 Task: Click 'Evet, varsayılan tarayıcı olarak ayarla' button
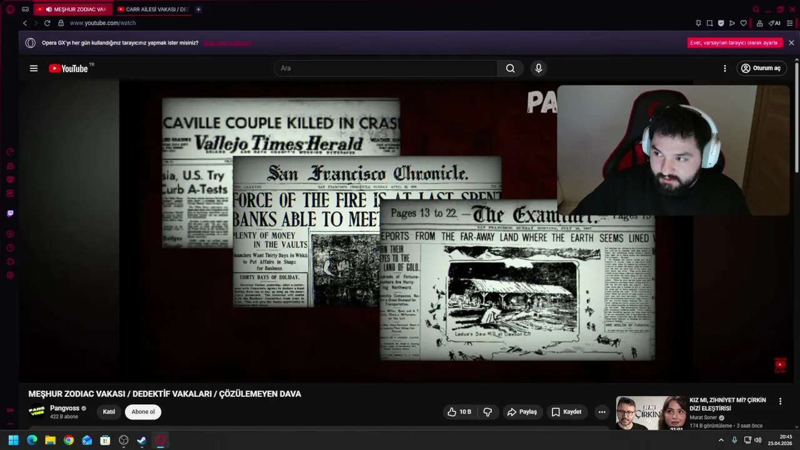pos(734,42)
